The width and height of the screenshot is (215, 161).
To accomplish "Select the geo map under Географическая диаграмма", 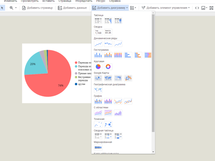I will pos(98,89).
